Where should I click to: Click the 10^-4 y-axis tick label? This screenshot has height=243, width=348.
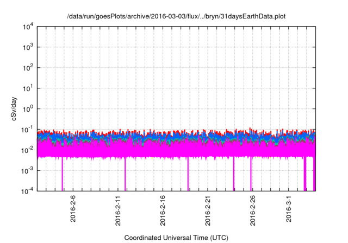click(x=27, y=190)
